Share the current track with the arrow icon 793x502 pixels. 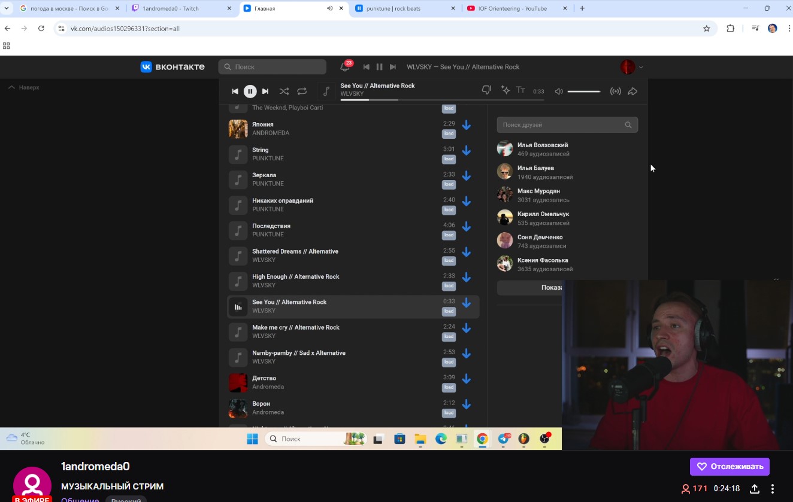click(x=632, y=92)
